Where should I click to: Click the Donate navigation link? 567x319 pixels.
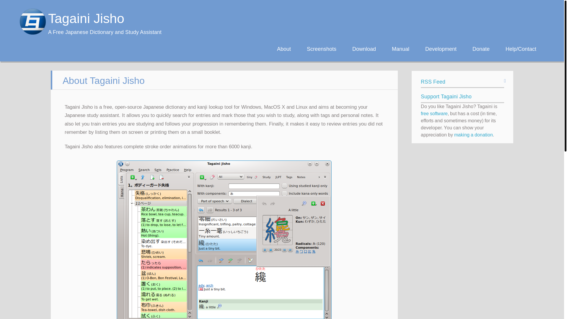(x=481, y=49)
